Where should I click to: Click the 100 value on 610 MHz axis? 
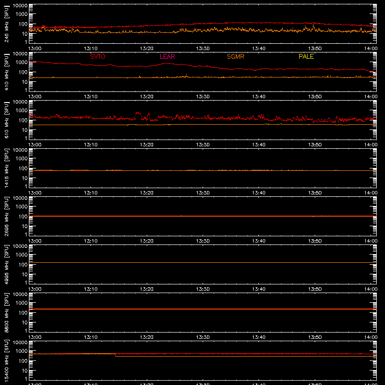pos(23,120)
